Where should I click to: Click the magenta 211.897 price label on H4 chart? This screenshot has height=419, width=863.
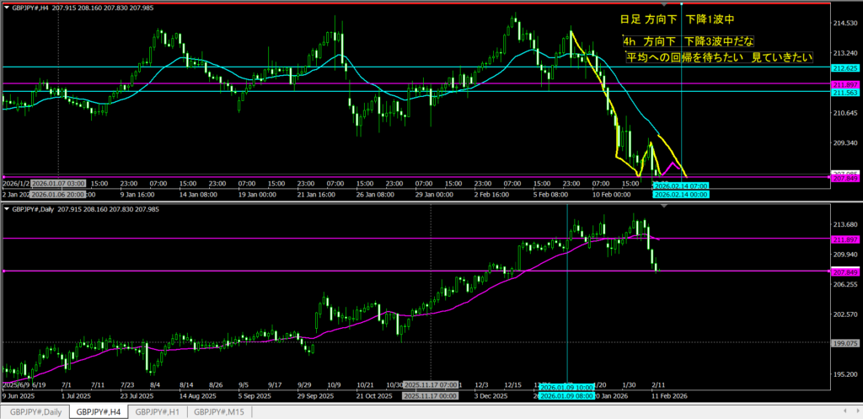point(844,84)
